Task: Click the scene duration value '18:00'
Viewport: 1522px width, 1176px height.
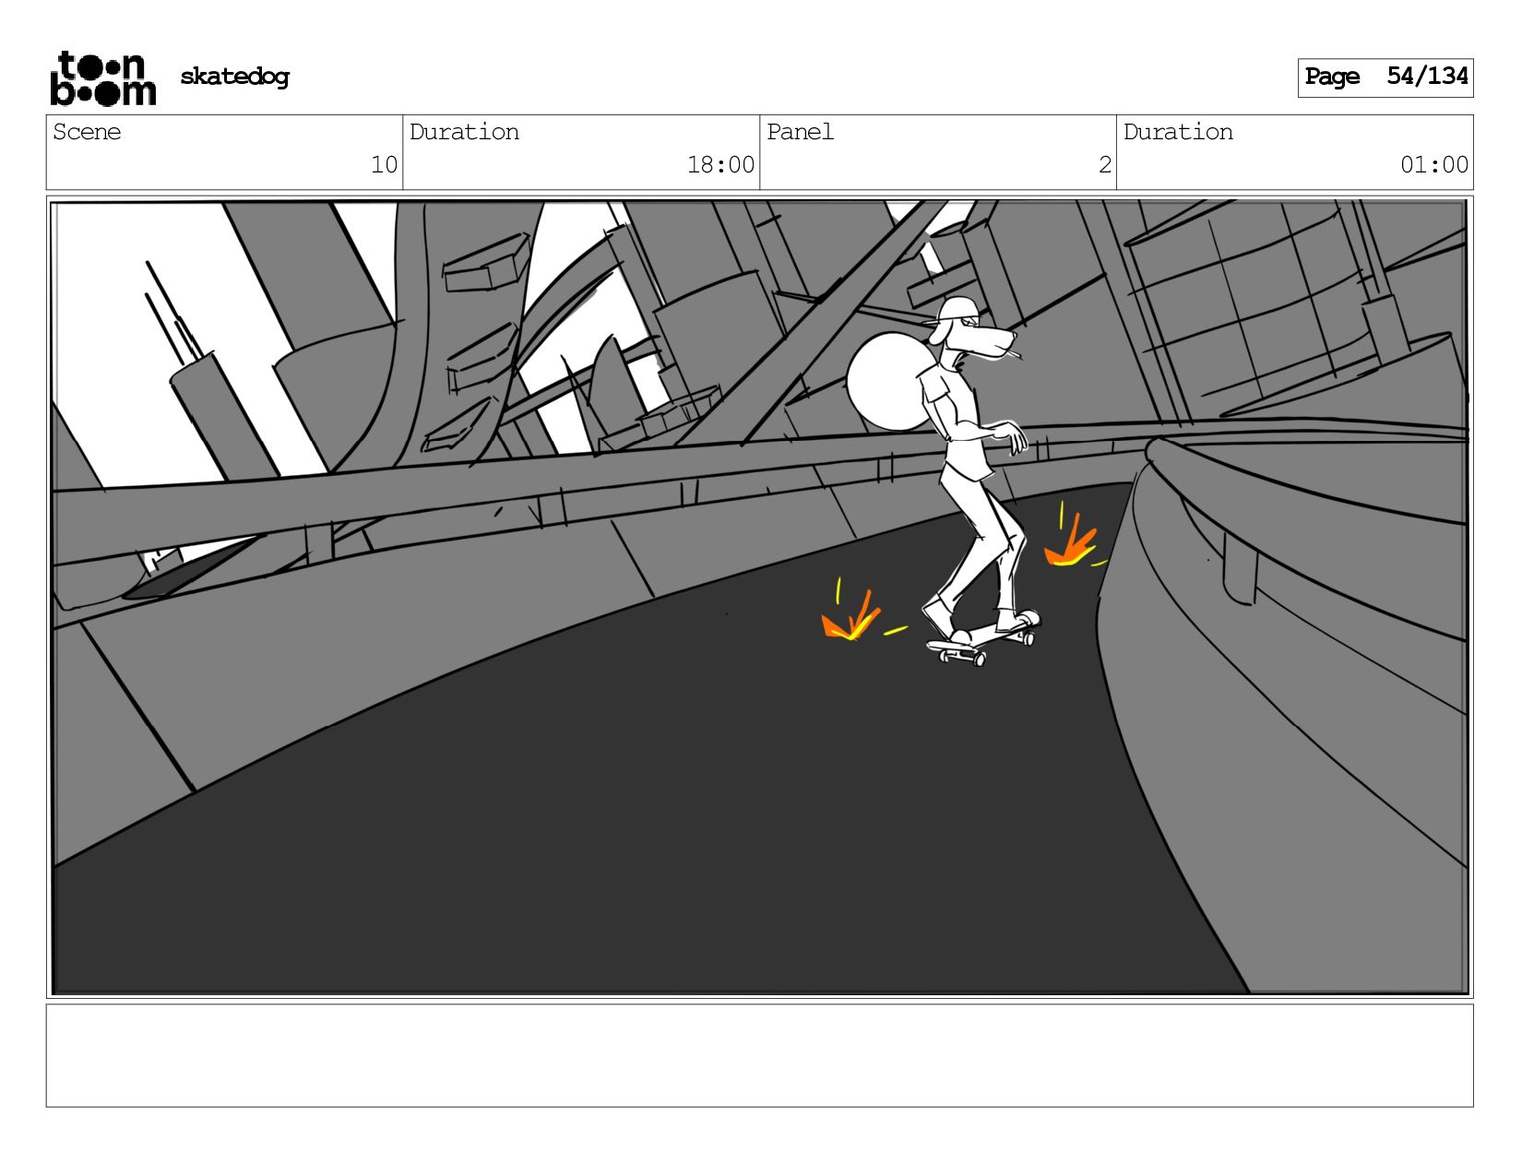Action: click(x=720, y=165)
